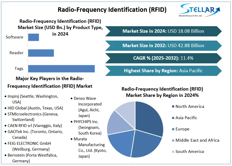Viewport: 232px width, 166px height.
Task: Select the Tags bar in the chart
Action: point(61,69)
